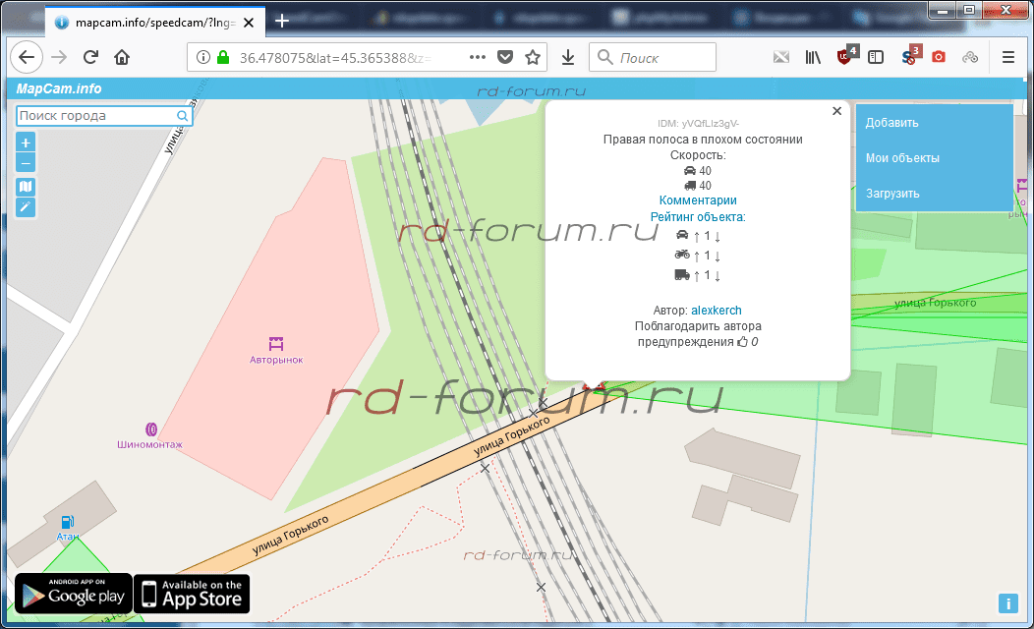Select "Добавить" from the side menu
Screen dimensions: 1034x629
[x=891, y=123]
